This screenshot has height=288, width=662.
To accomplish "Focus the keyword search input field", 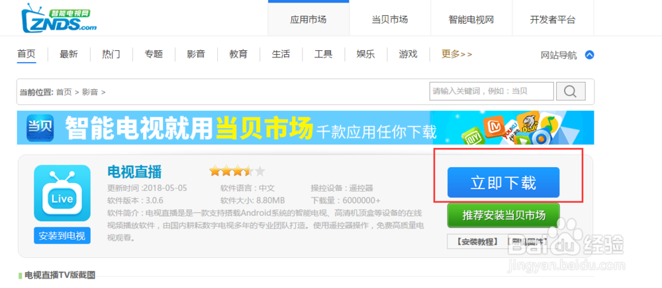I will pos(491,91).
